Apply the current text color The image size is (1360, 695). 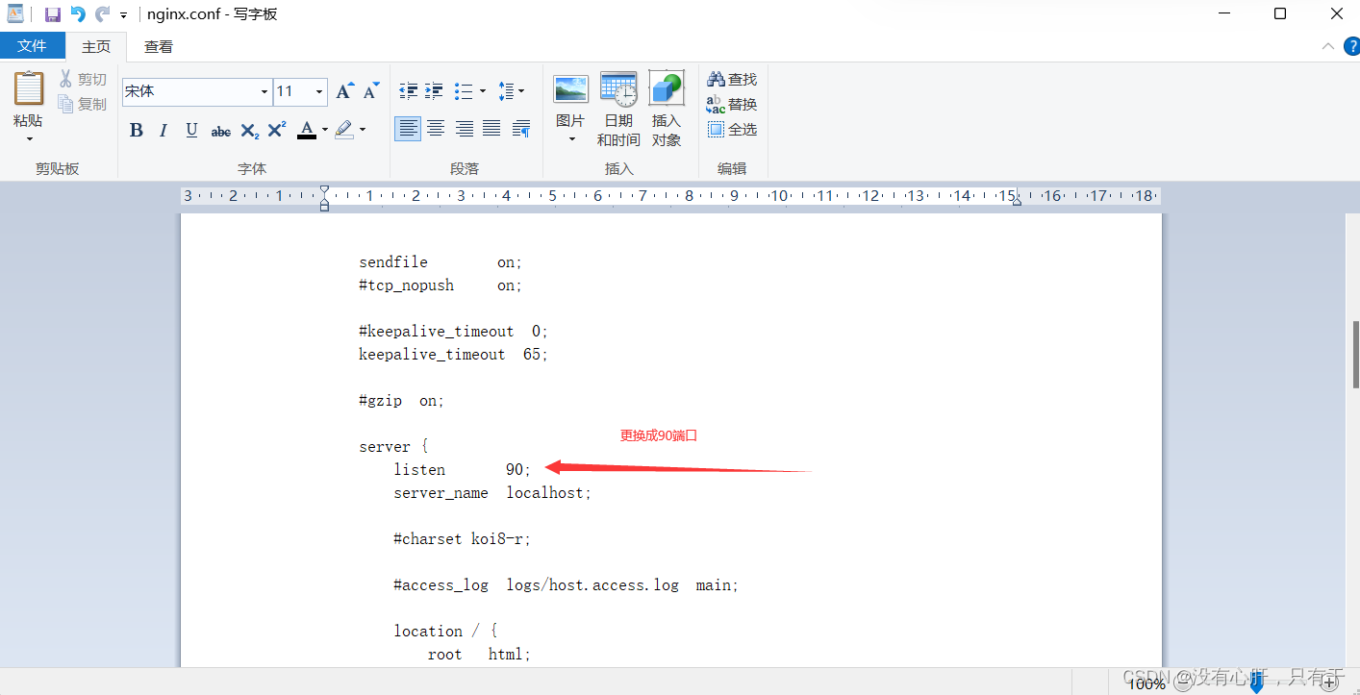307,130
